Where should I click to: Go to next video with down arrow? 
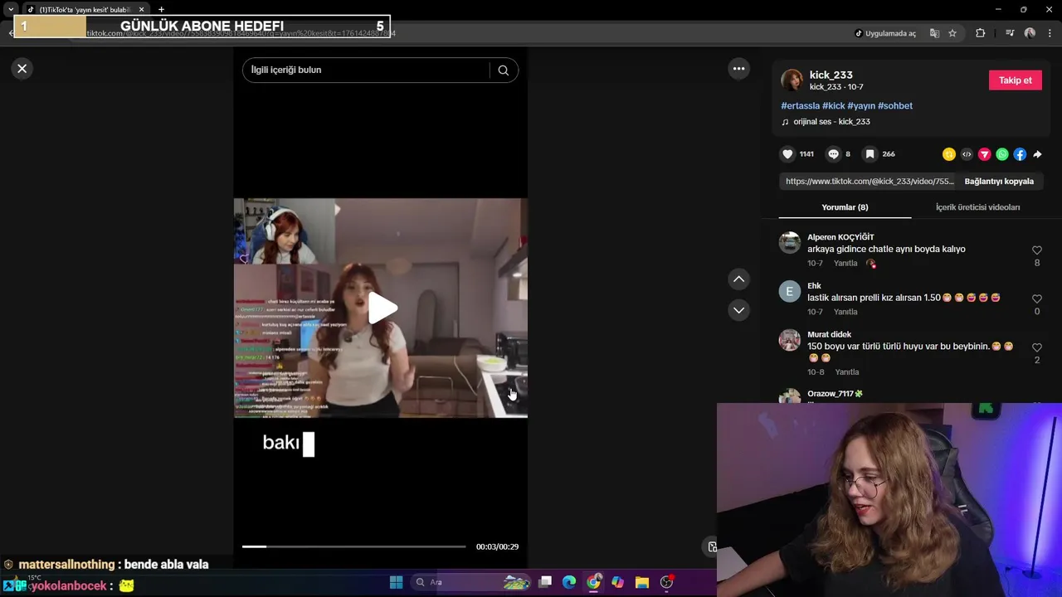pyautogui.click(x=738, y=310)
